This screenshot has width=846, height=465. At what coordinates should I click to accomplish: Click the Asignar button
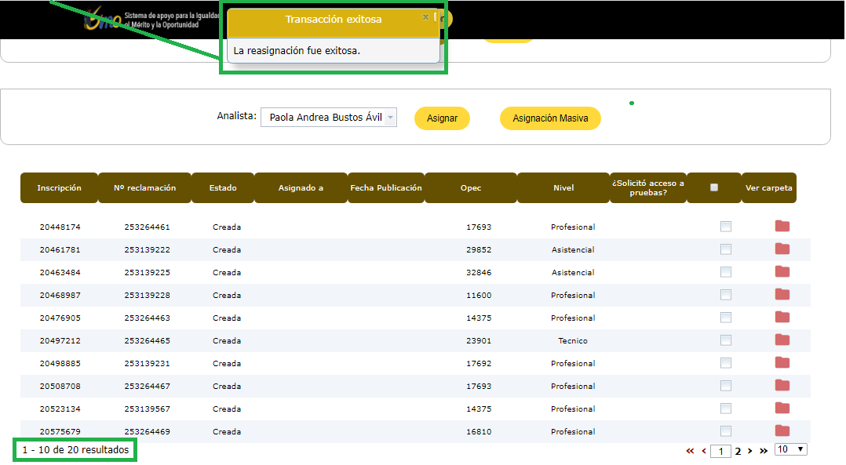coord(442,118)
